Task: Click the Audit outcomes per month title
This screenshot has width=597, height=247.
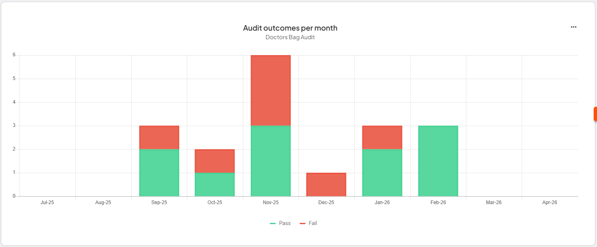Action: coord(290,28)
